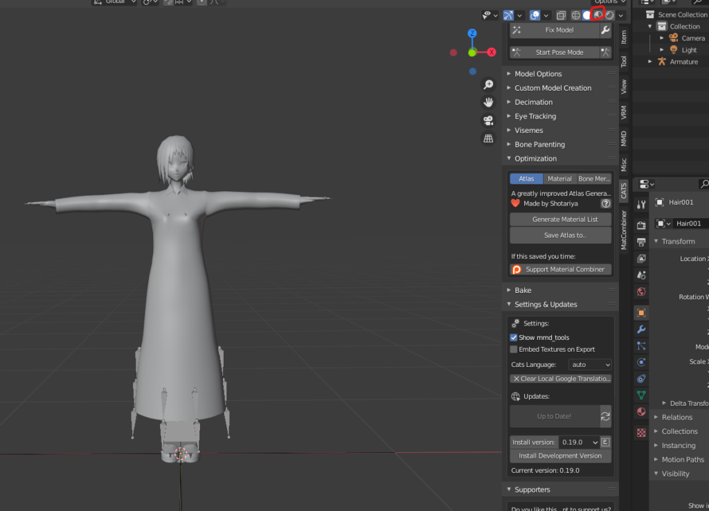The image size is (709, 511).
Task: Toggle show overlays button
Action: coord(535,15)
